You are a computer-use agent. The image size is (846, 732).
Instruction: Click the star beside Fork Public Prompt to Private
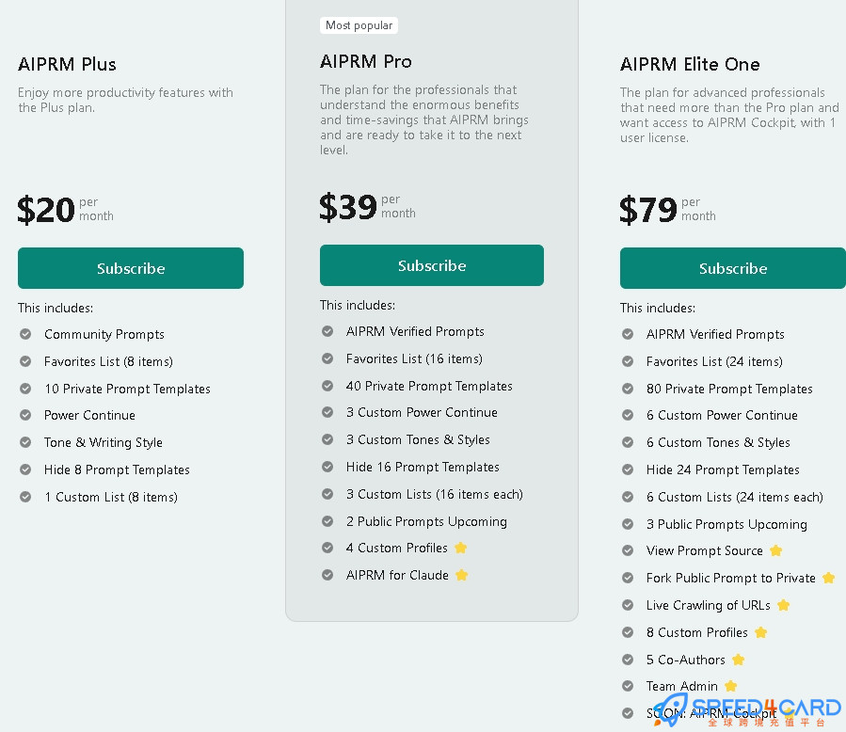pos(829,579)
